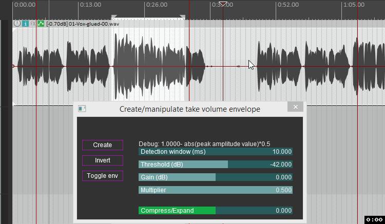Close the take volume envelope dialog
Screen dimensions: 385x224
point(295,107)
